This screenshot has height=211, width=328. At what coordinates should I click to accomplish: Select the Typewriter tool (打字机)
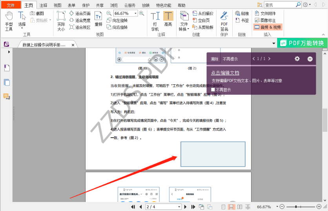point(155,21)
